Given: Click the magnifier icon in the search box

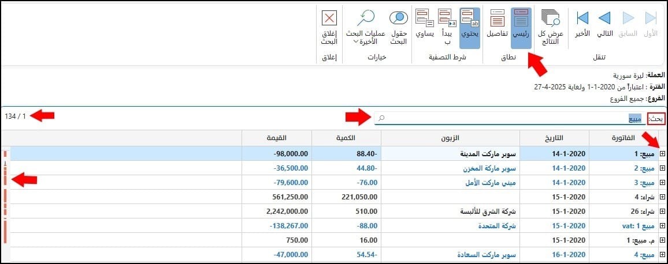Looking at the screenshot, I should coord(382,118).
